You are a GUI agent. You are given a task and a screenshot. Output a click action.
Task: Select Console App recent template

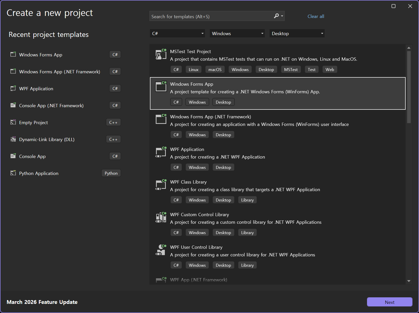coord(65,156)
